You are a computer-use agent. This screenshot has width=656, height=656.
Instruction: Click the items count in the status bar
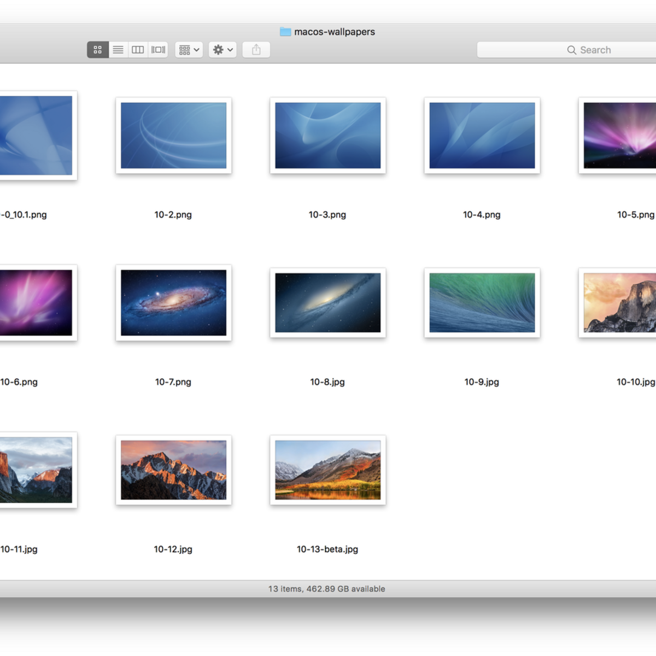click(x=326, y=589)
